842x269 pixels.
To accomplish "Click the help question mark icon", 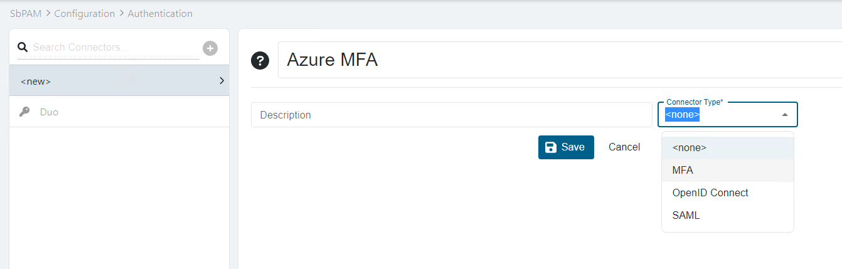I will (x=260, y=61).
